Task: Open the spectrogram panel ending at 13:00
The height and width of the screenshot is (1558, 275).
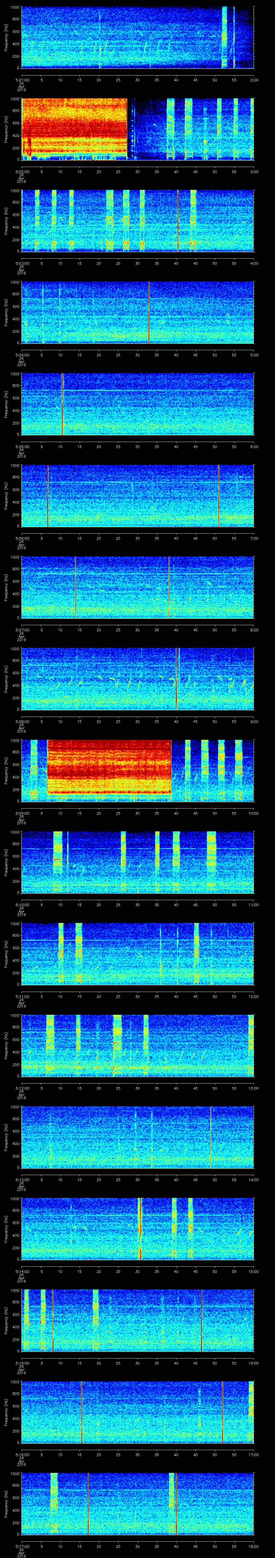Action: (137, 1045)
